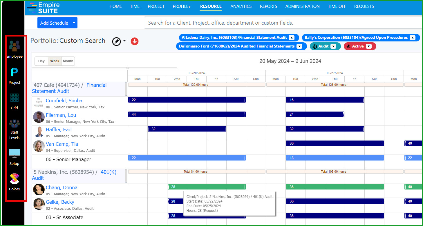This screenshot has width=423, height=226.
Task: Open Colors palette sidebar icon
Action: (x=14, y=179)
